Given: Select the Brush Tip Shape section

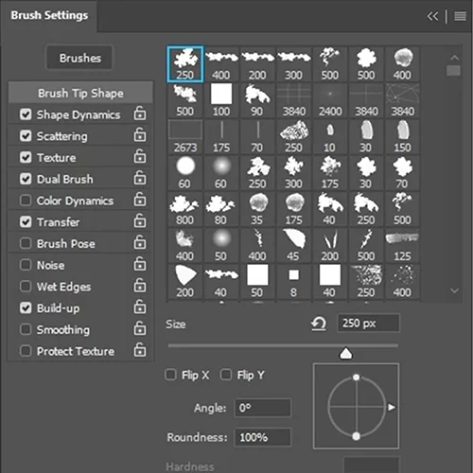Looking at the screenshot, I should [80, 93].
